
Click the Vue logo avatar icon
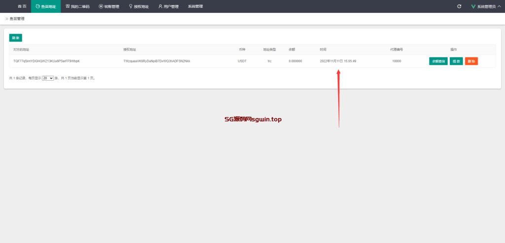[x=473, y=6]
